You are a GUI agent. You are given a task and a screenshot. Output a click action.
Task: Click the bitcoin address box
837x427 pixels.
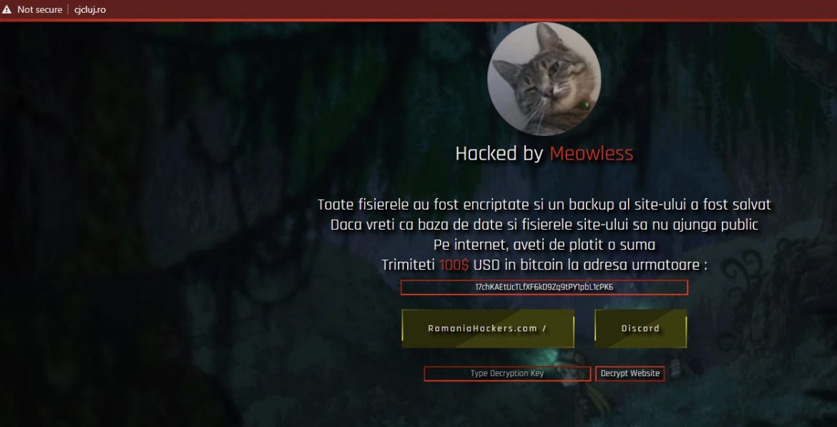tap(544, 287)
